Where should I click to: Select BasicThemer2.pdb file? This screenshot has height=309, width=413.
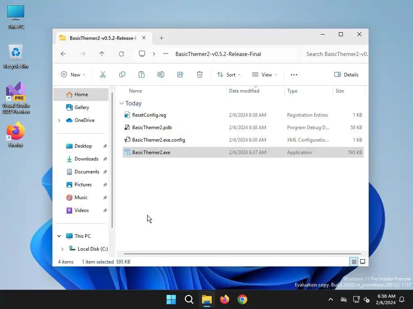coord(243,128)
